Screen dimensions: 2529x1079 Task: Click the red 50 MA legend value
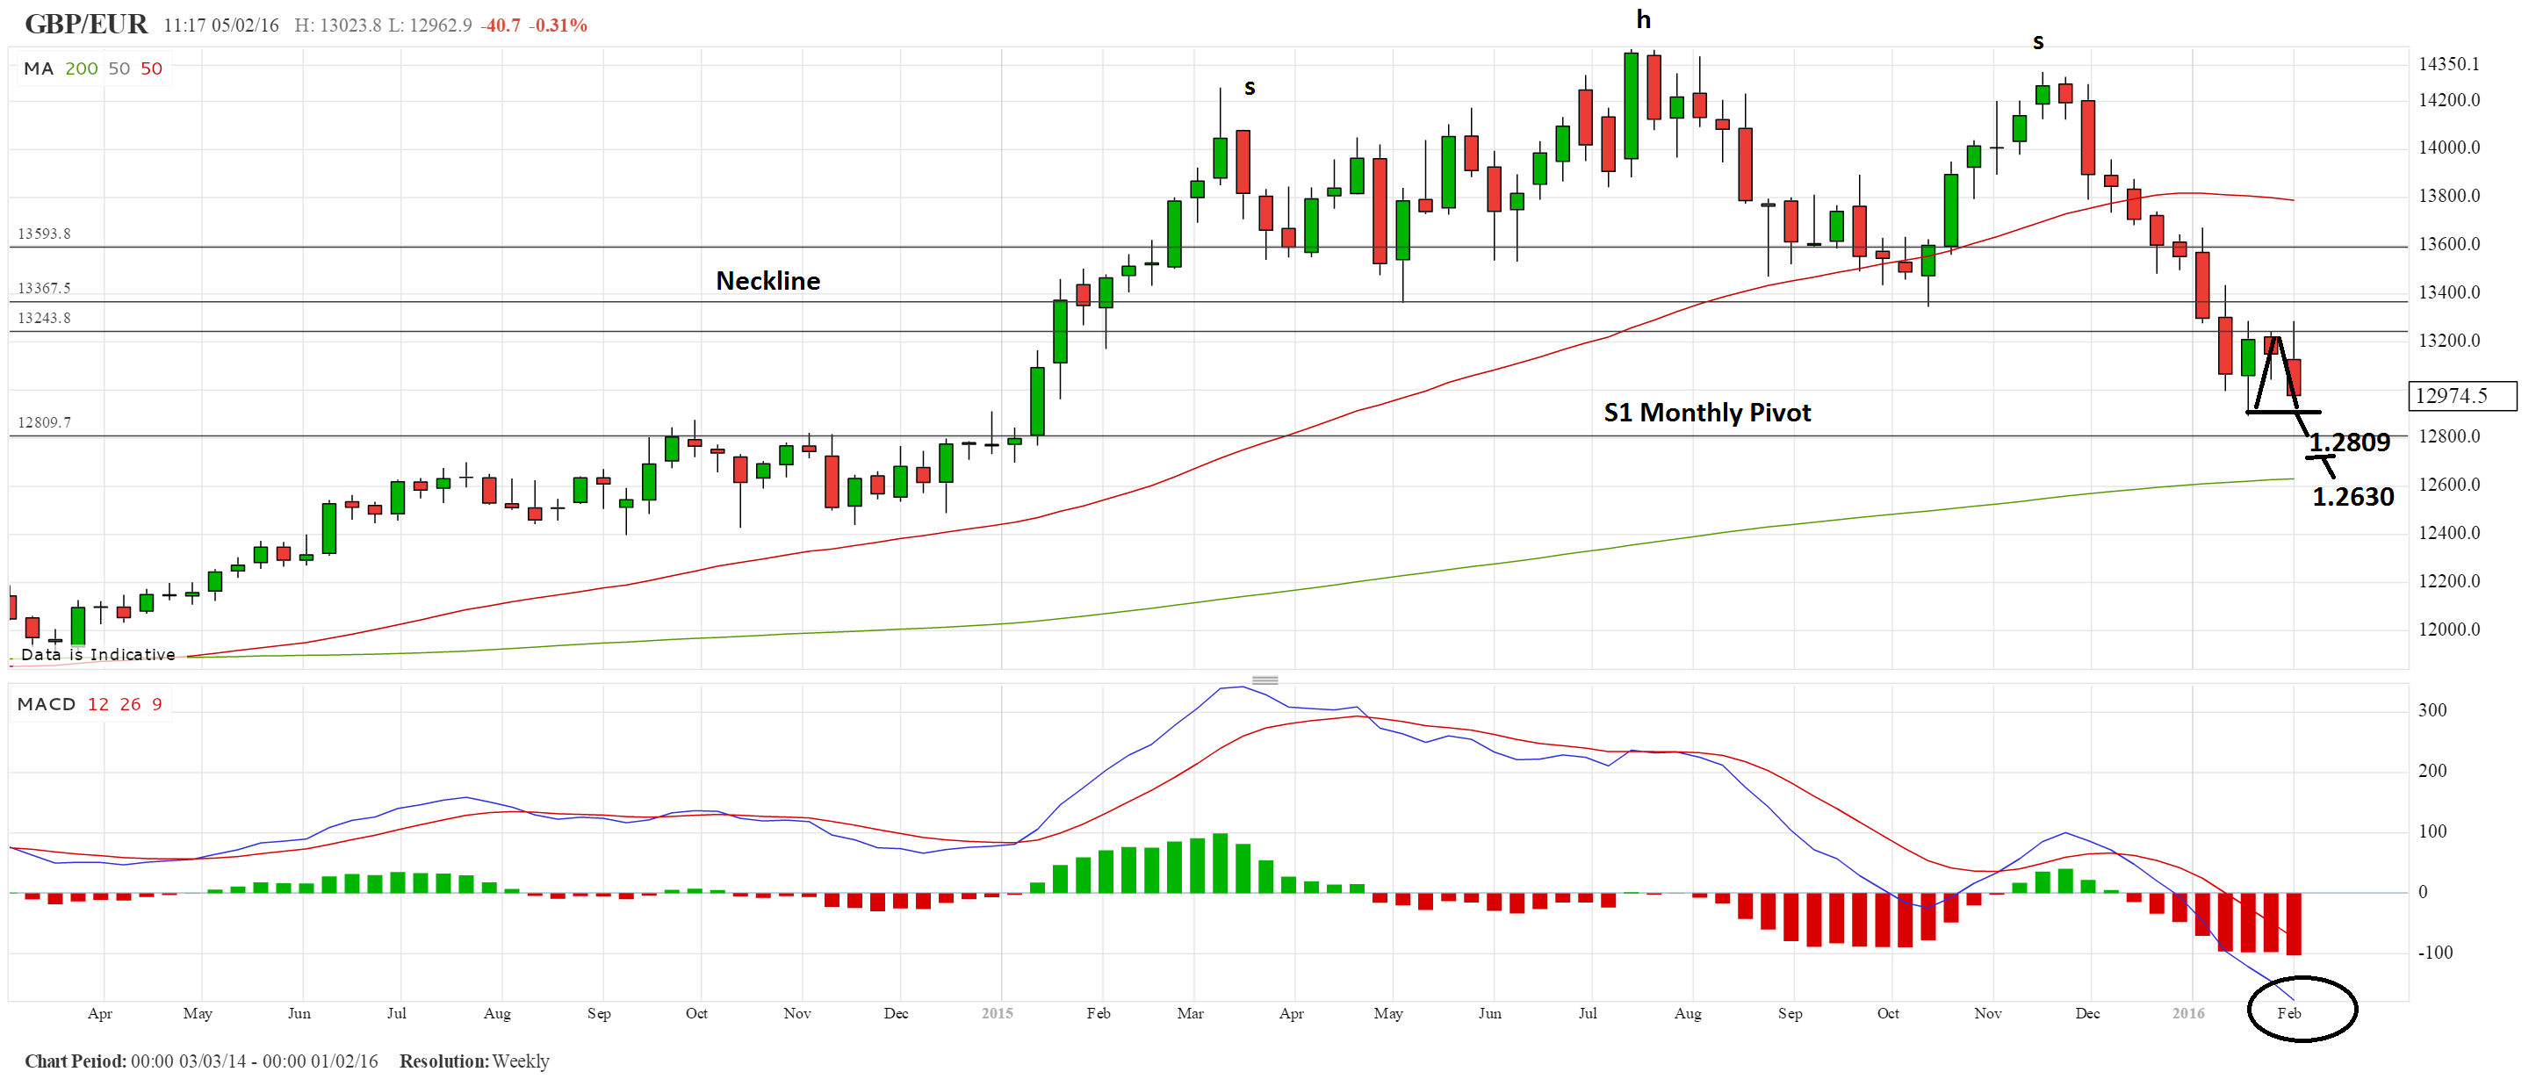(151, 68)
